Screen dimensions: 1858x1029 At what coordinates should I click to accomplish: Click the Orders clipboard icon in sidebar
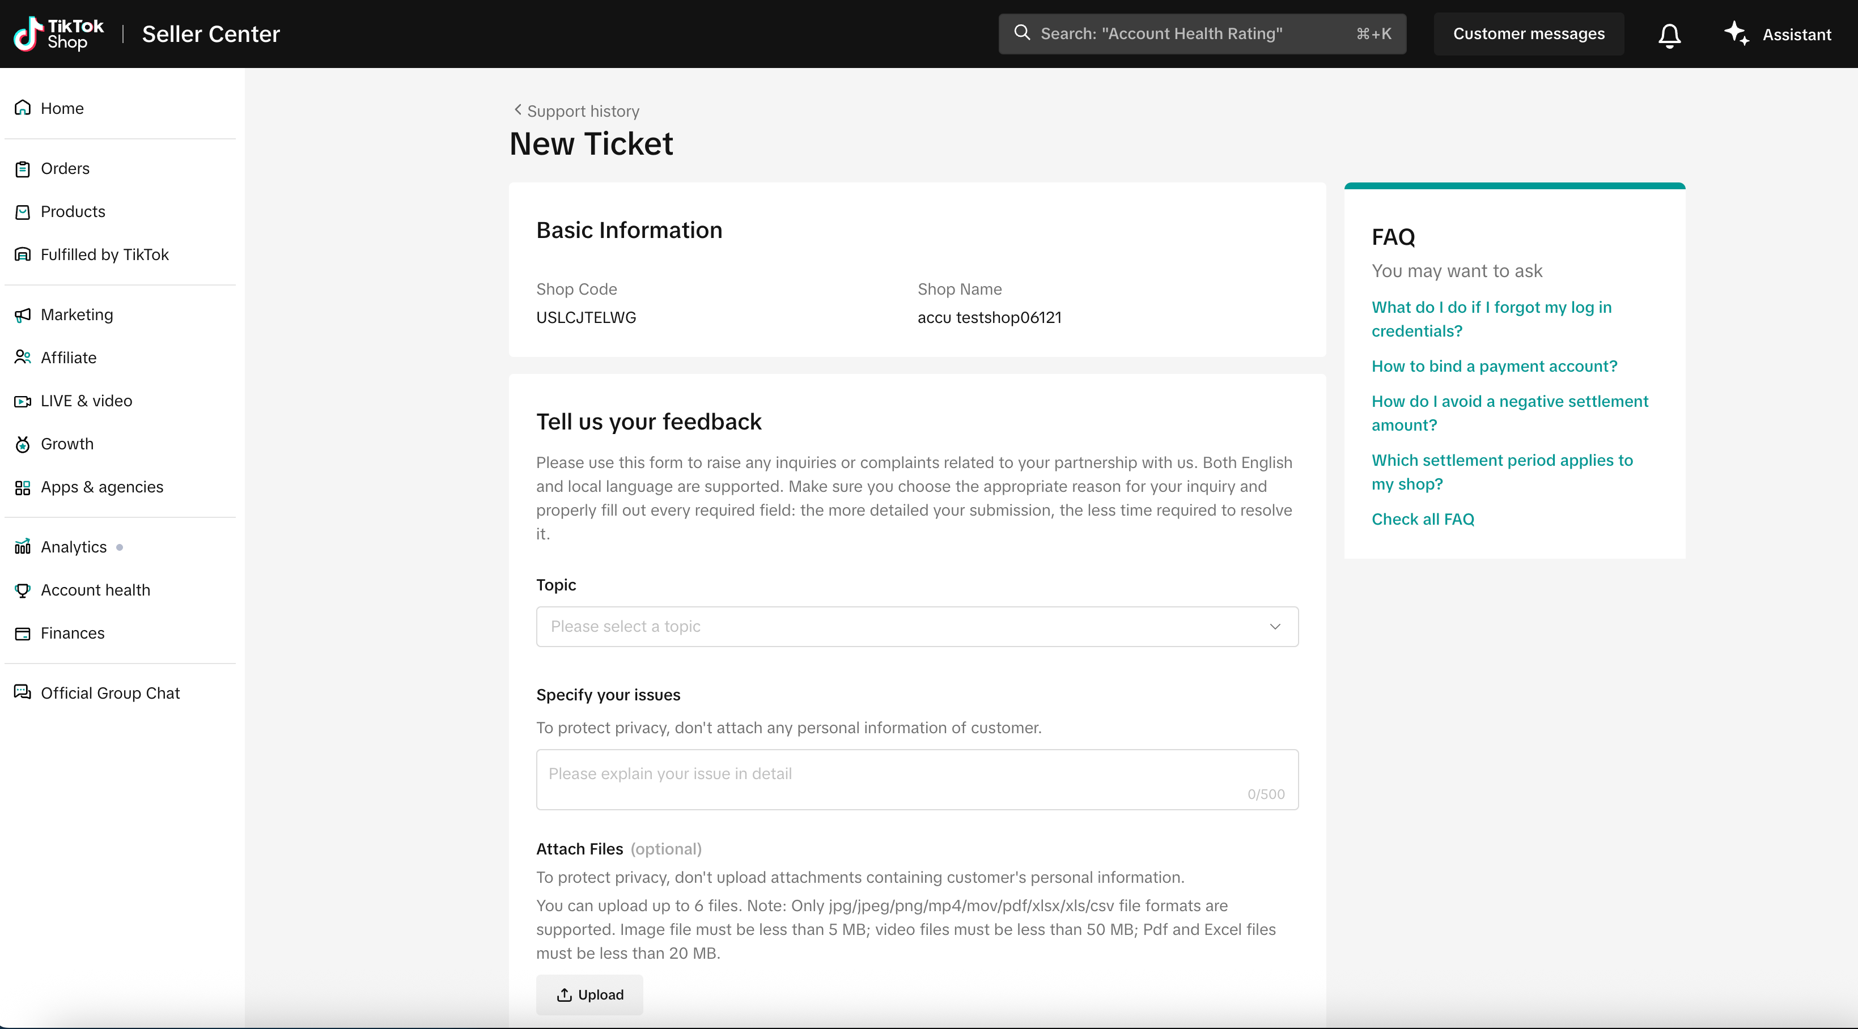[x=22, y=169]
